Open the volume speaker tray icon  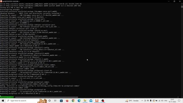[x=162, y=100]
